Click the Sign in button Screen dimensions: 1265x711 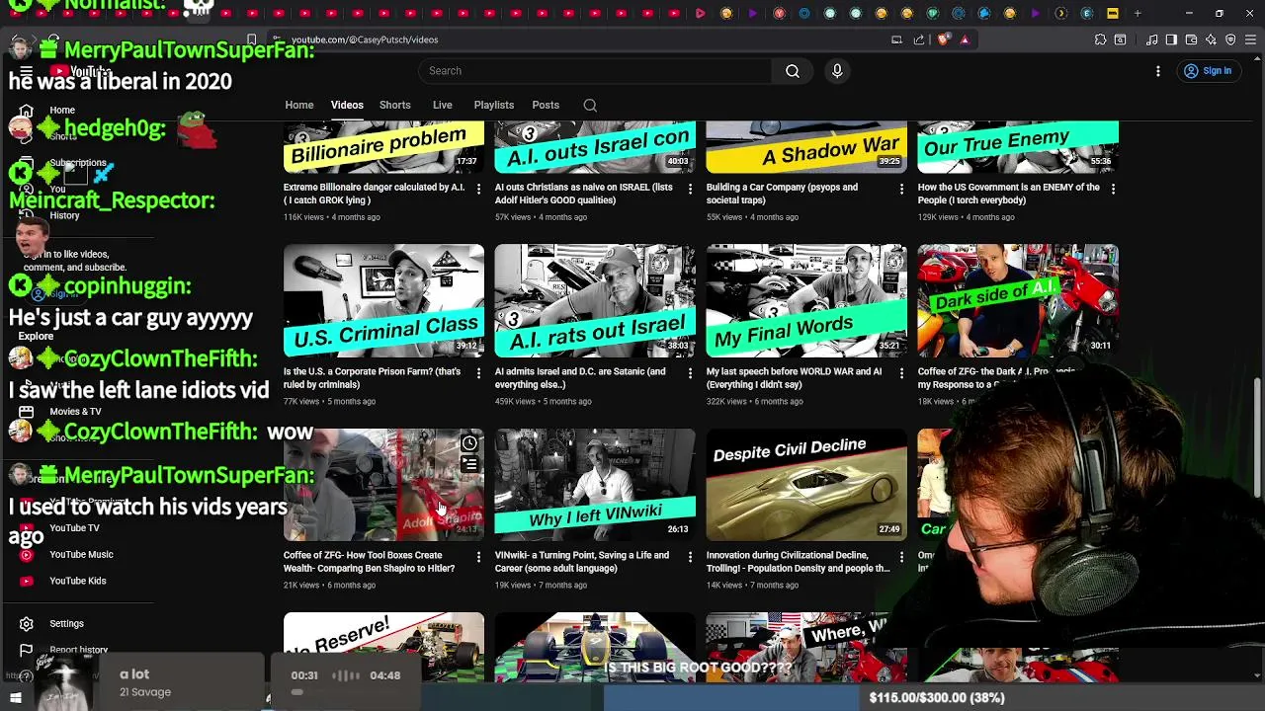(1208, 71)
